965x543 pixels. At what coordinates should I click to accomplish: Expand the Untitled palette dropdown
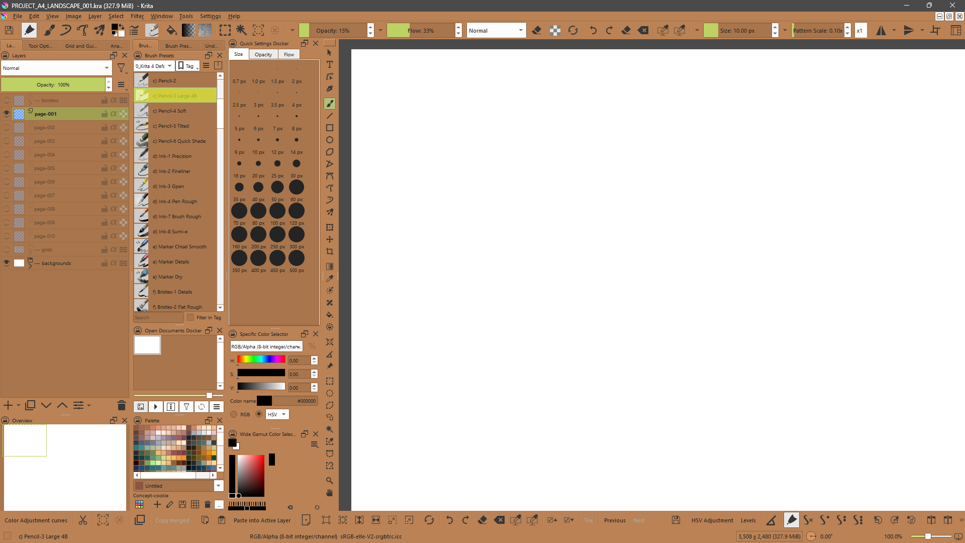tap(219, 486)
